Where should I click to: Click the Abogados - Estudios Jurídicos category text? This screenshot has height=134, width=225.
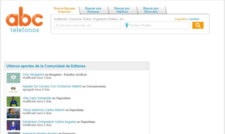[x=68, y=75]
